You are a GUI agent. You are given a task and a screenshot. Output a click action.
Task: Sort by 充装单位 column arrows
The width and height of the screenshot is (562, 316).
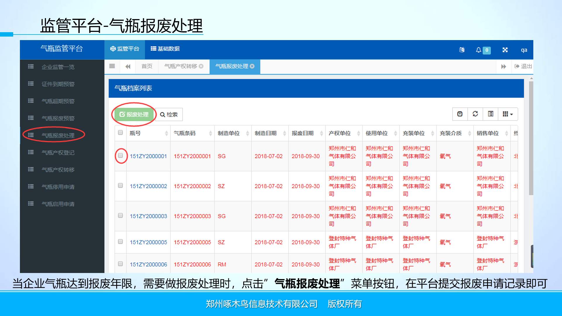coord(433,133)
